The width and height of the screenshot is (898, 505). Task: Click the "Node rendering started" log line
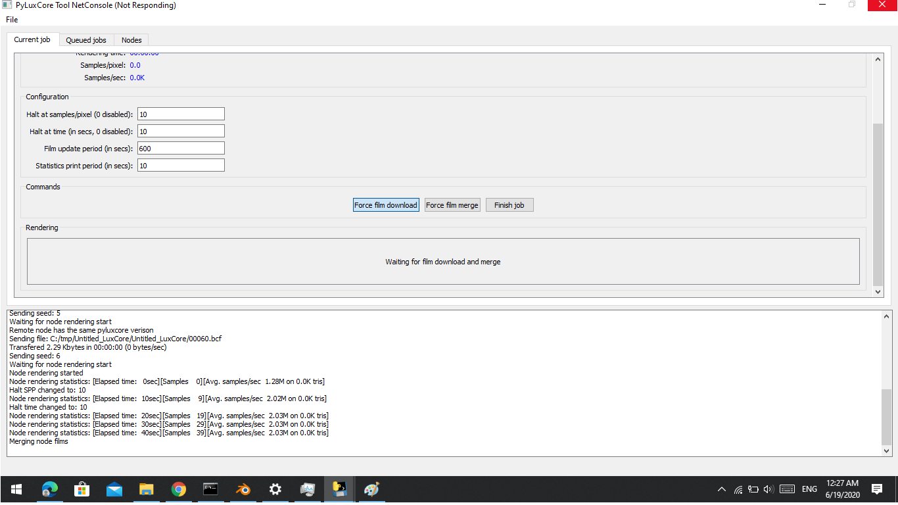[x=47, y=373]
